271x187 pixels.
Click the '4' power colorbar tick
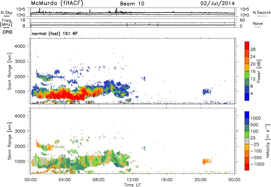[x=251, y=93]
